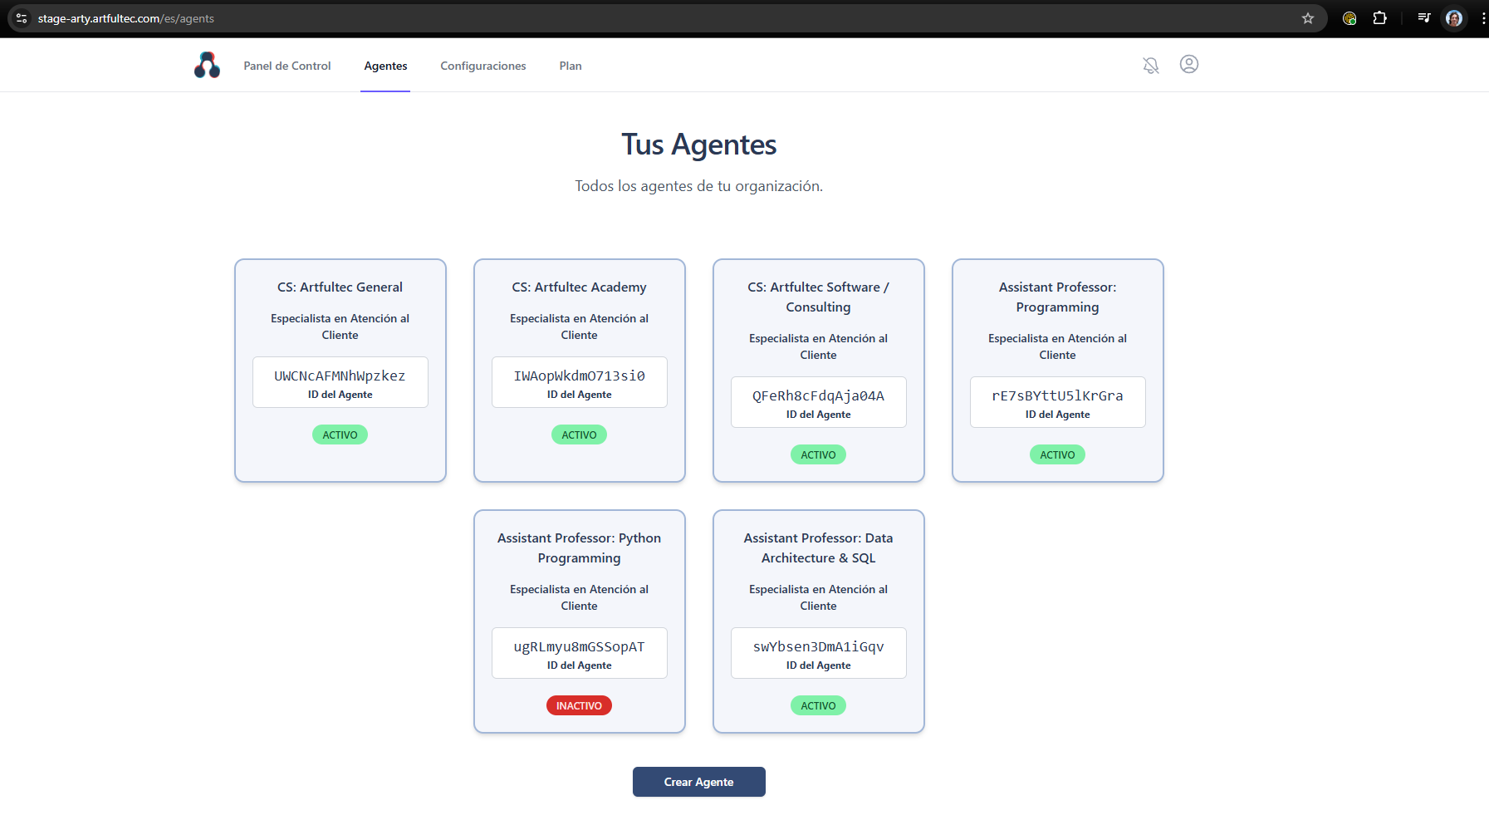Click the Artfultec logo icon
This screenshot has width=1489, height=820.
pos(207,65)
